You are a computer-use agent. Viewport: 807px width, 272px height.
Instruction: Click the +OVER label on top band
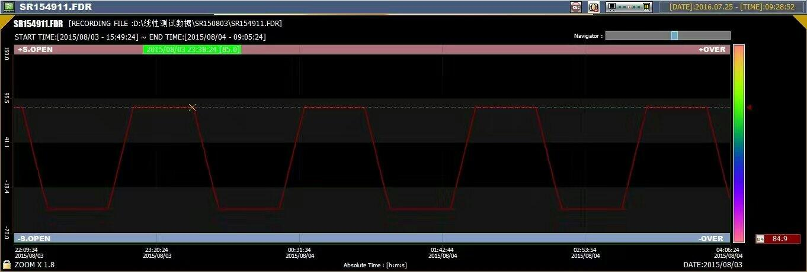tap(712, 50)
